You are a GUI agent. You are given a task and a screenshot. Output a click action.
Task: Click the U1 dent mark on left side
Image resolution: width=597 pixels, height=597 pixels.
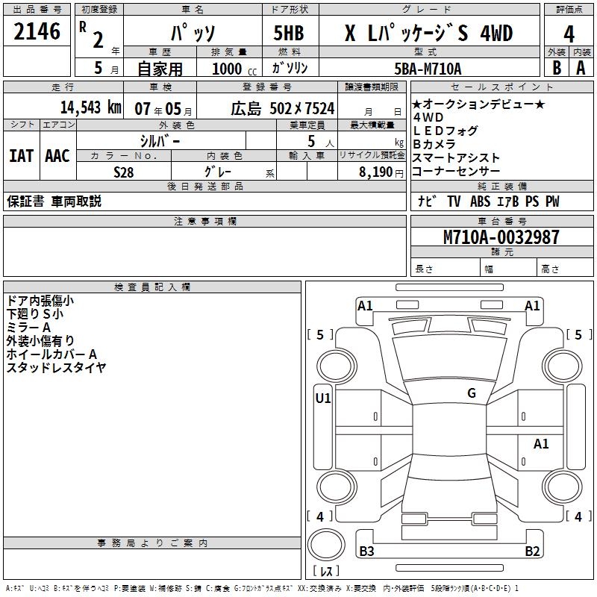tap(323, 398)
